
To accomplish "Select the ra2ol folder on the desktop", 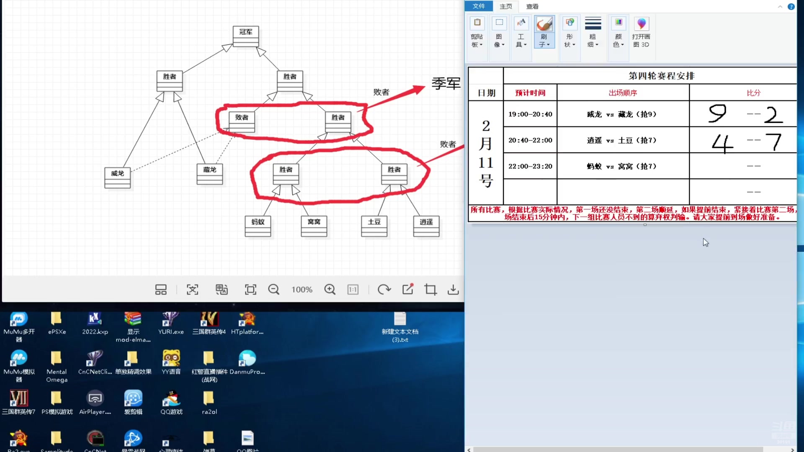I will pyautogui.click(x=209, y=402).
